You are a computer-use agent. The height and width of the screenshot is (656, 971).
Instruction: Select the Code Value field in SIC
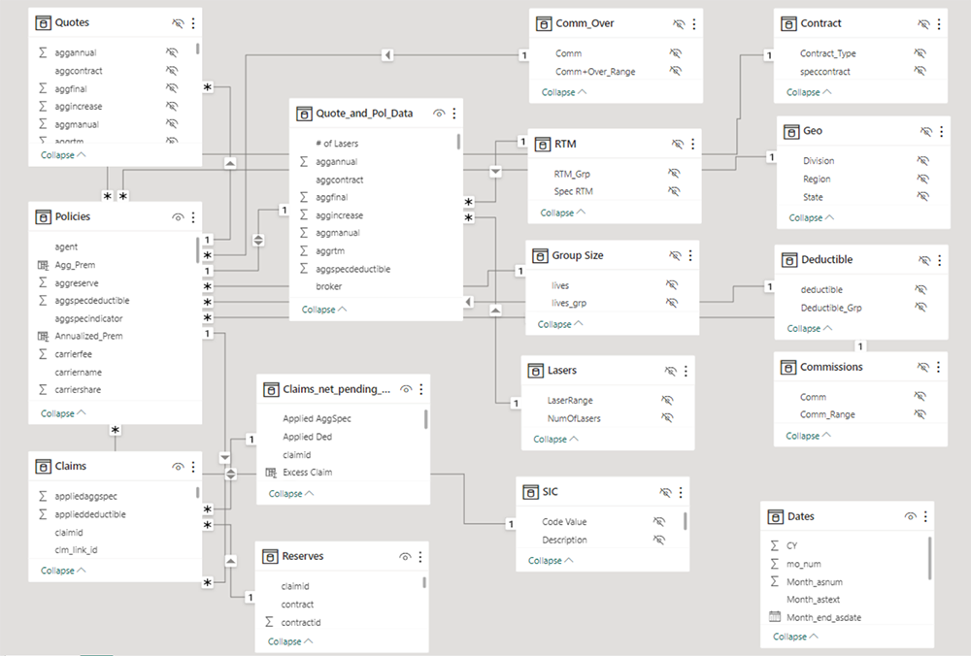coord(564,522)
